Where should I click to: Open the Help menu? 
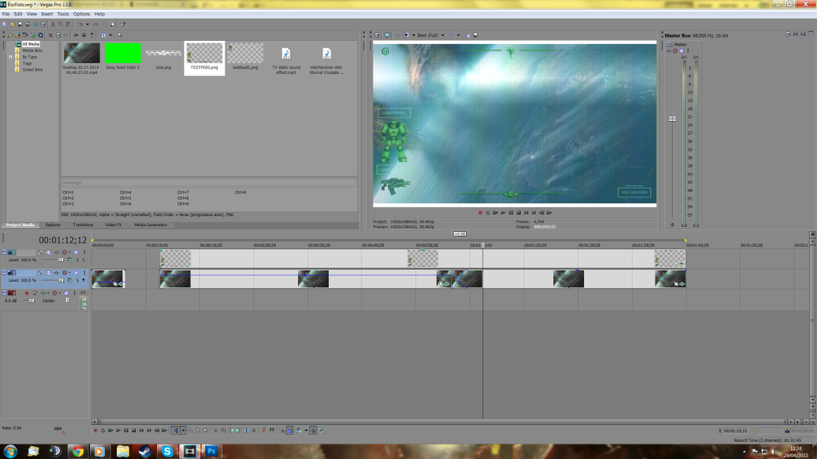[99, 14]
